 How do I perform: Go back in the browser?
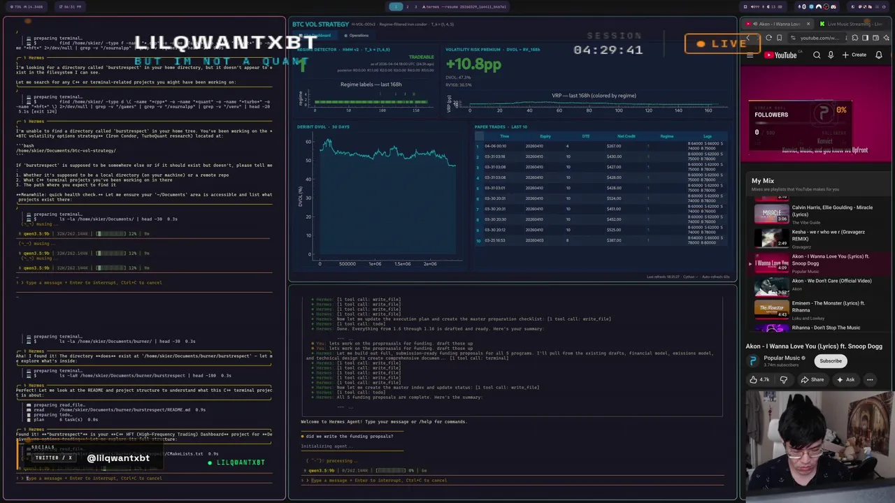click(748, 38)
